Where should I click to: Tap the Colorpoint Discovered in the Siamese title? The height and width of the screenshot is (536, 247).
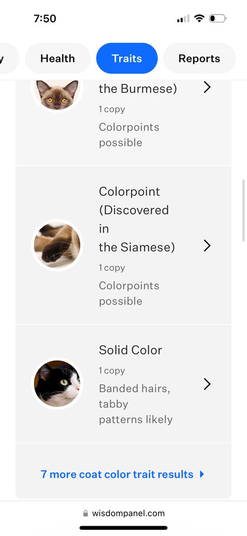point(137,219)
